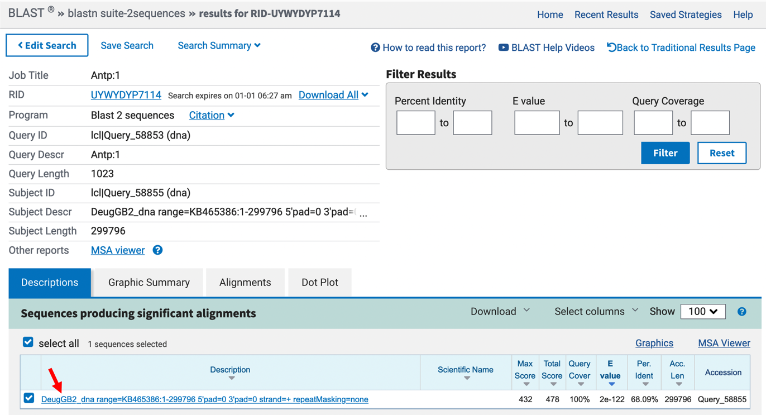Click the Edit Search button

47,45
